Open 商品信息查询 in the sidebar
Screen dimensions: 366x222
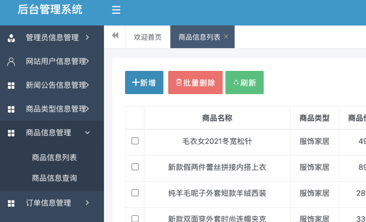click(54, 178)
